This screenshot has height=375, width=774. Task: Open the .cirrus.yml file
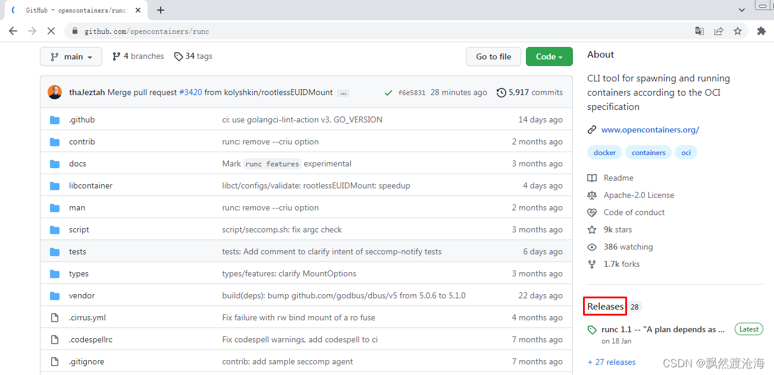click(87, 317)
